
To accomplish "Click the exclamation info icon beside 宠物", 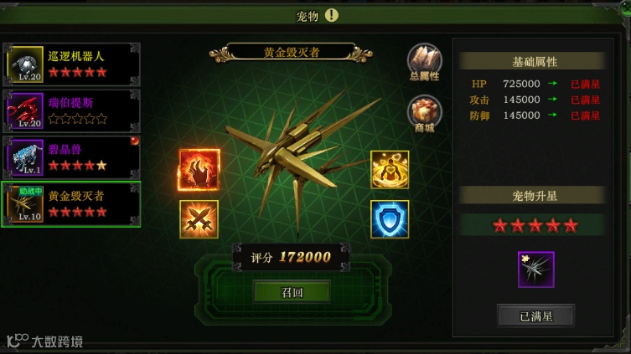I will point(332,15).
